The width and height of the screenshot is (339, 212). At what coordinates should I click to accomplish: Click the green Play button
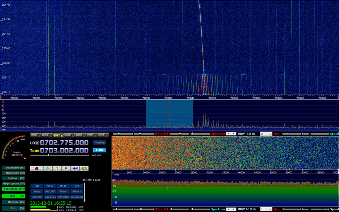(x=48, y=168)
